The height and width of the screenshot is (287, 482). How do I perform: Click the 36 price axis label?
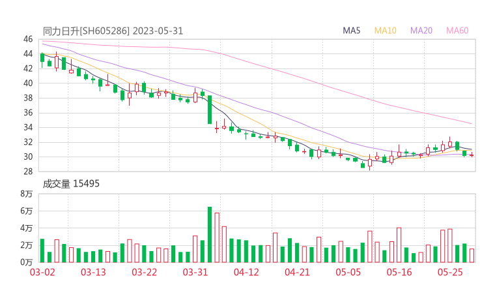[x=28, y=113]
